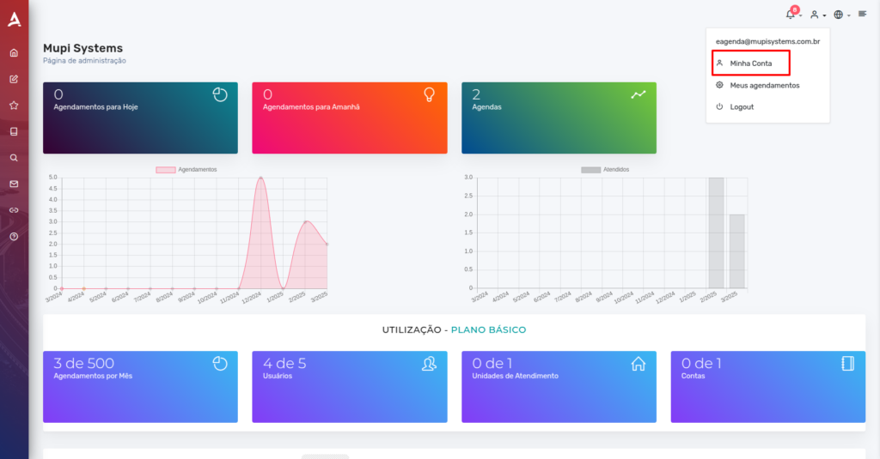Toggle the hamburger menu icon at top right
This screenshot has width=880, height=459.
coord(863,14)
